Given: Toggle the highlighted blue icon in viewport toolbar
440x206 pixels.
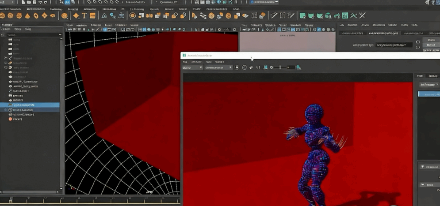Looking at the screenshot, I should point(105,30).
